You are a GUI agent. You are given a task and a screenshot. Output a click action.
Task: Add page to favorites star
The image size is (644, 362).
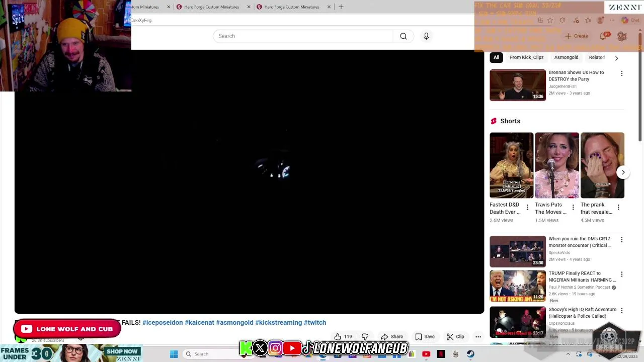(550, 20)
